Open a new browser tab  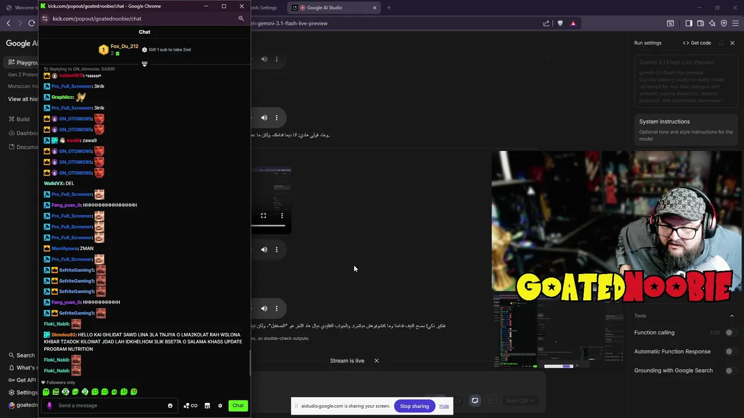tap(389, 8)
